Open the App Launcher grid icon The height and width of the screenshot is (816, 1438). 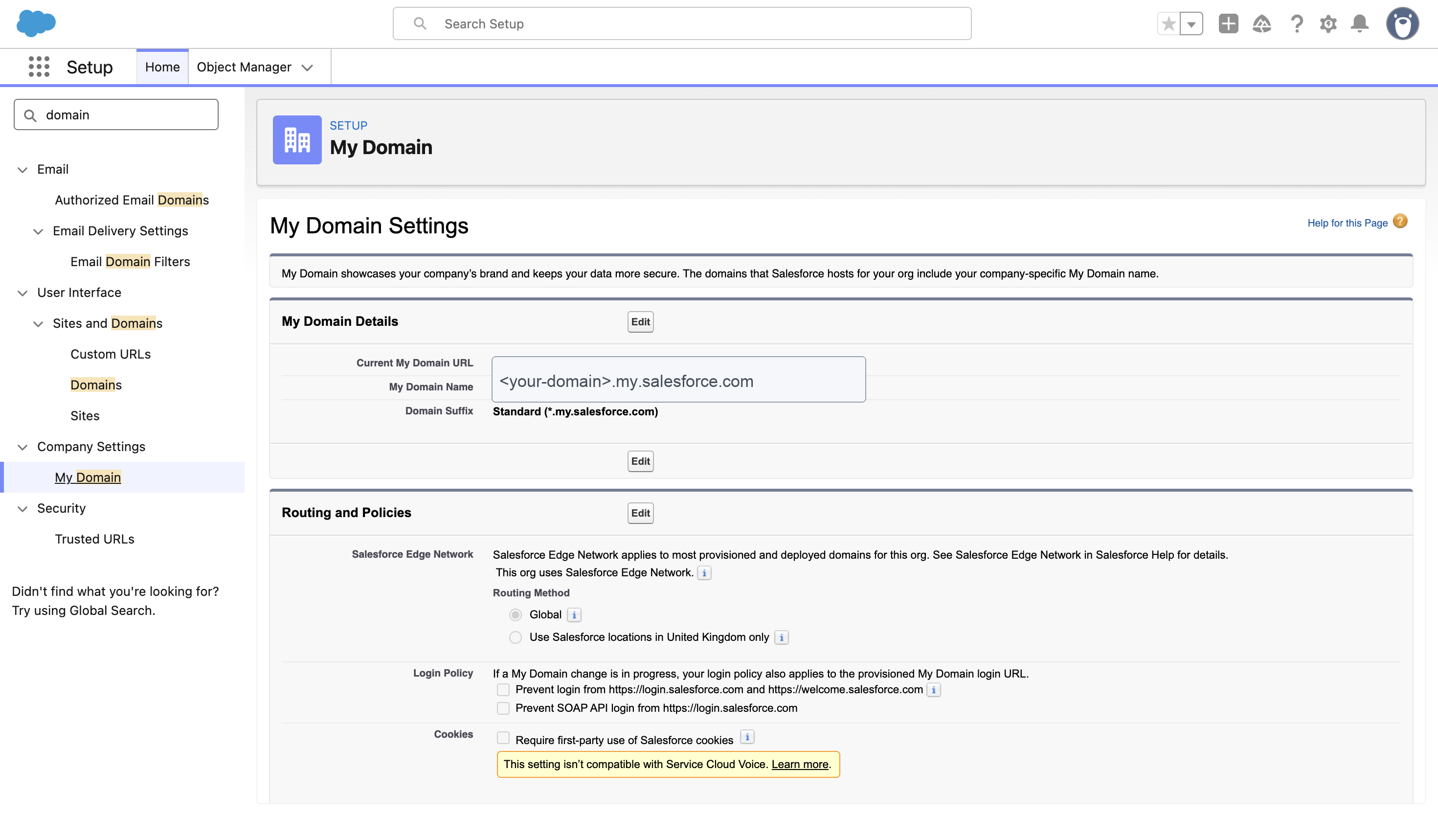point(39,67)
